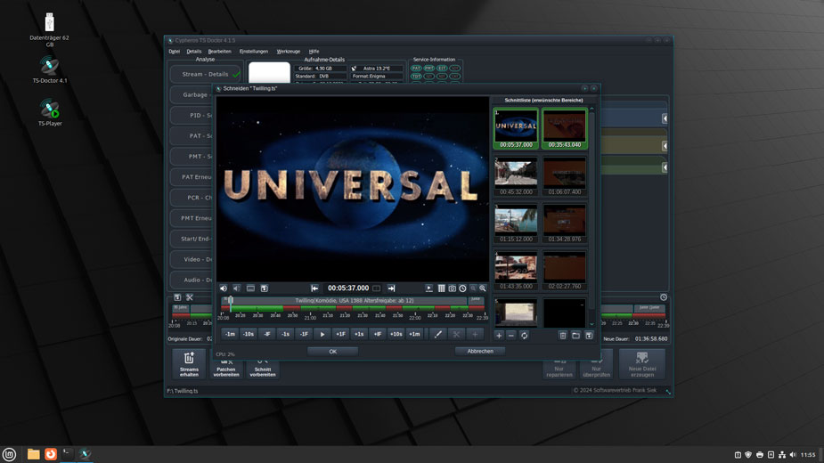Open the Bearbeiten menu

coord(220,52)
